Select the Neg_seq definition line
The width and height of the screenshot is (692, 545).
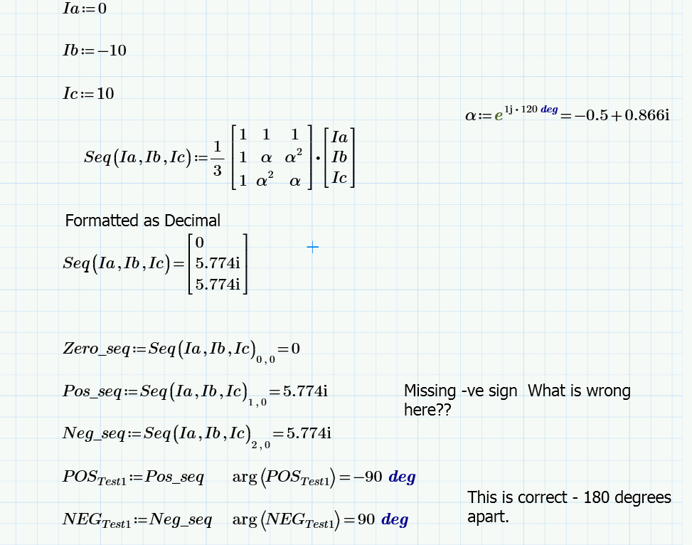197,435
